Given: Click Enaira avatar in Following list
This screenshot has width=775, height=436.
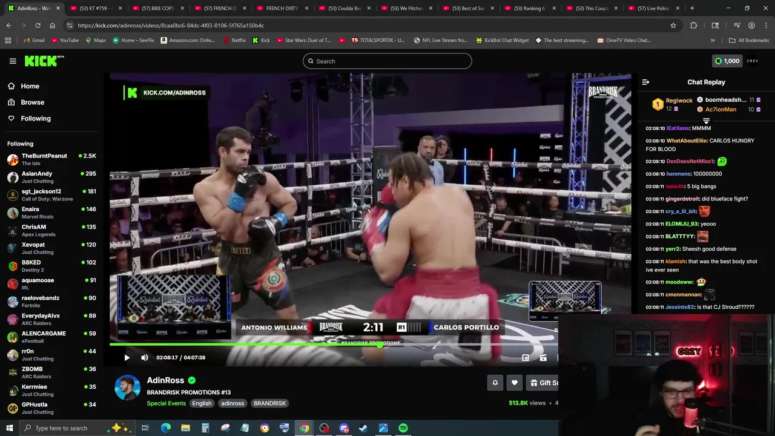Looking at the screenshot, I should point(13,213).
